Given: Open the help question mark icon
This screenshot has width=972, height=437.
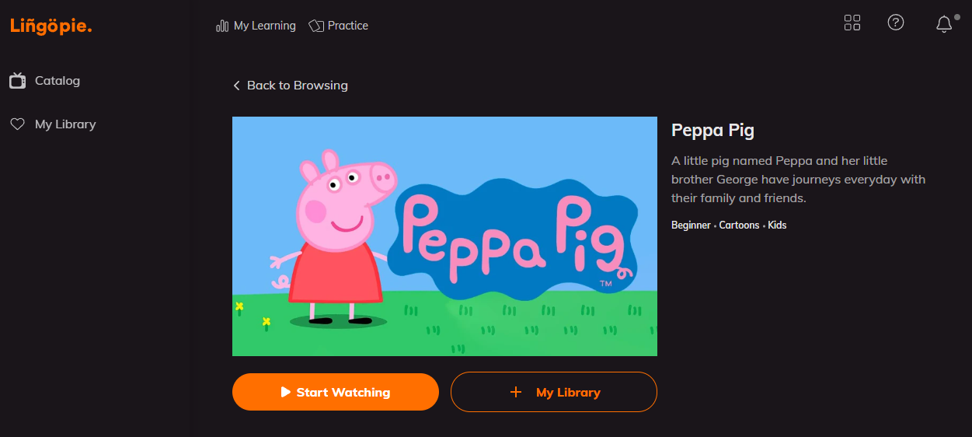Looking at the screenshot, I should click(x=896, y=23).
